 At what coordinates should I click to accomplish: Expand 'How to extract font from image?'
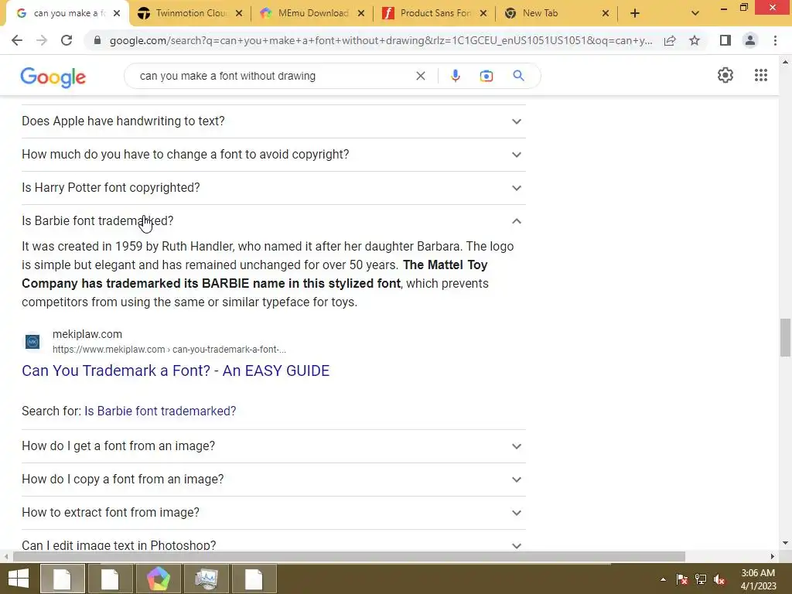click(273, 513)
